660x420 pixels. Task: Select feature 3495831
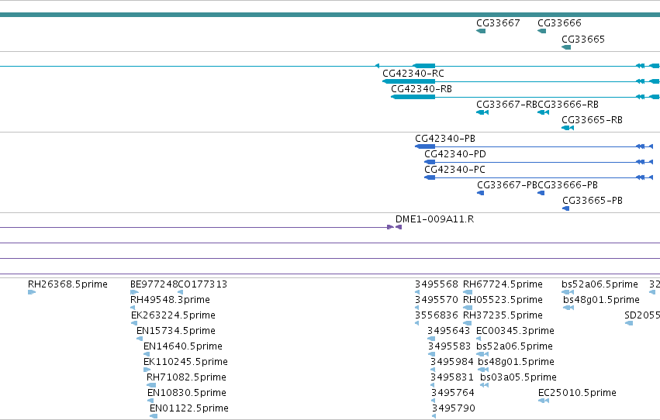click(451, 378)
